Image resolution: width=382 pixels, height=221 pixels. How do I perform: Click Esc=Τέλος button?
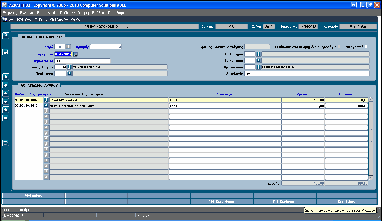(347, 201)
